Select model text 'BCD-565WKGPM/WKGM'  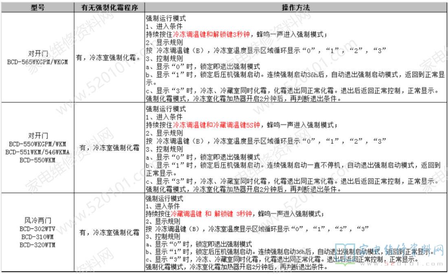pos(38,62)
